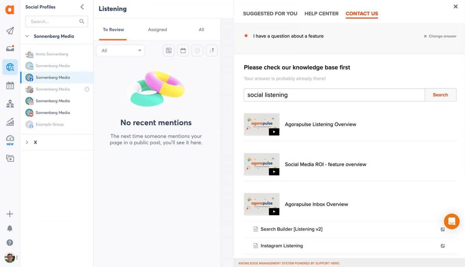465x267 pixels.
Task: Select Sonnenberg Media Facebook profile
Action: coord(57,78)
